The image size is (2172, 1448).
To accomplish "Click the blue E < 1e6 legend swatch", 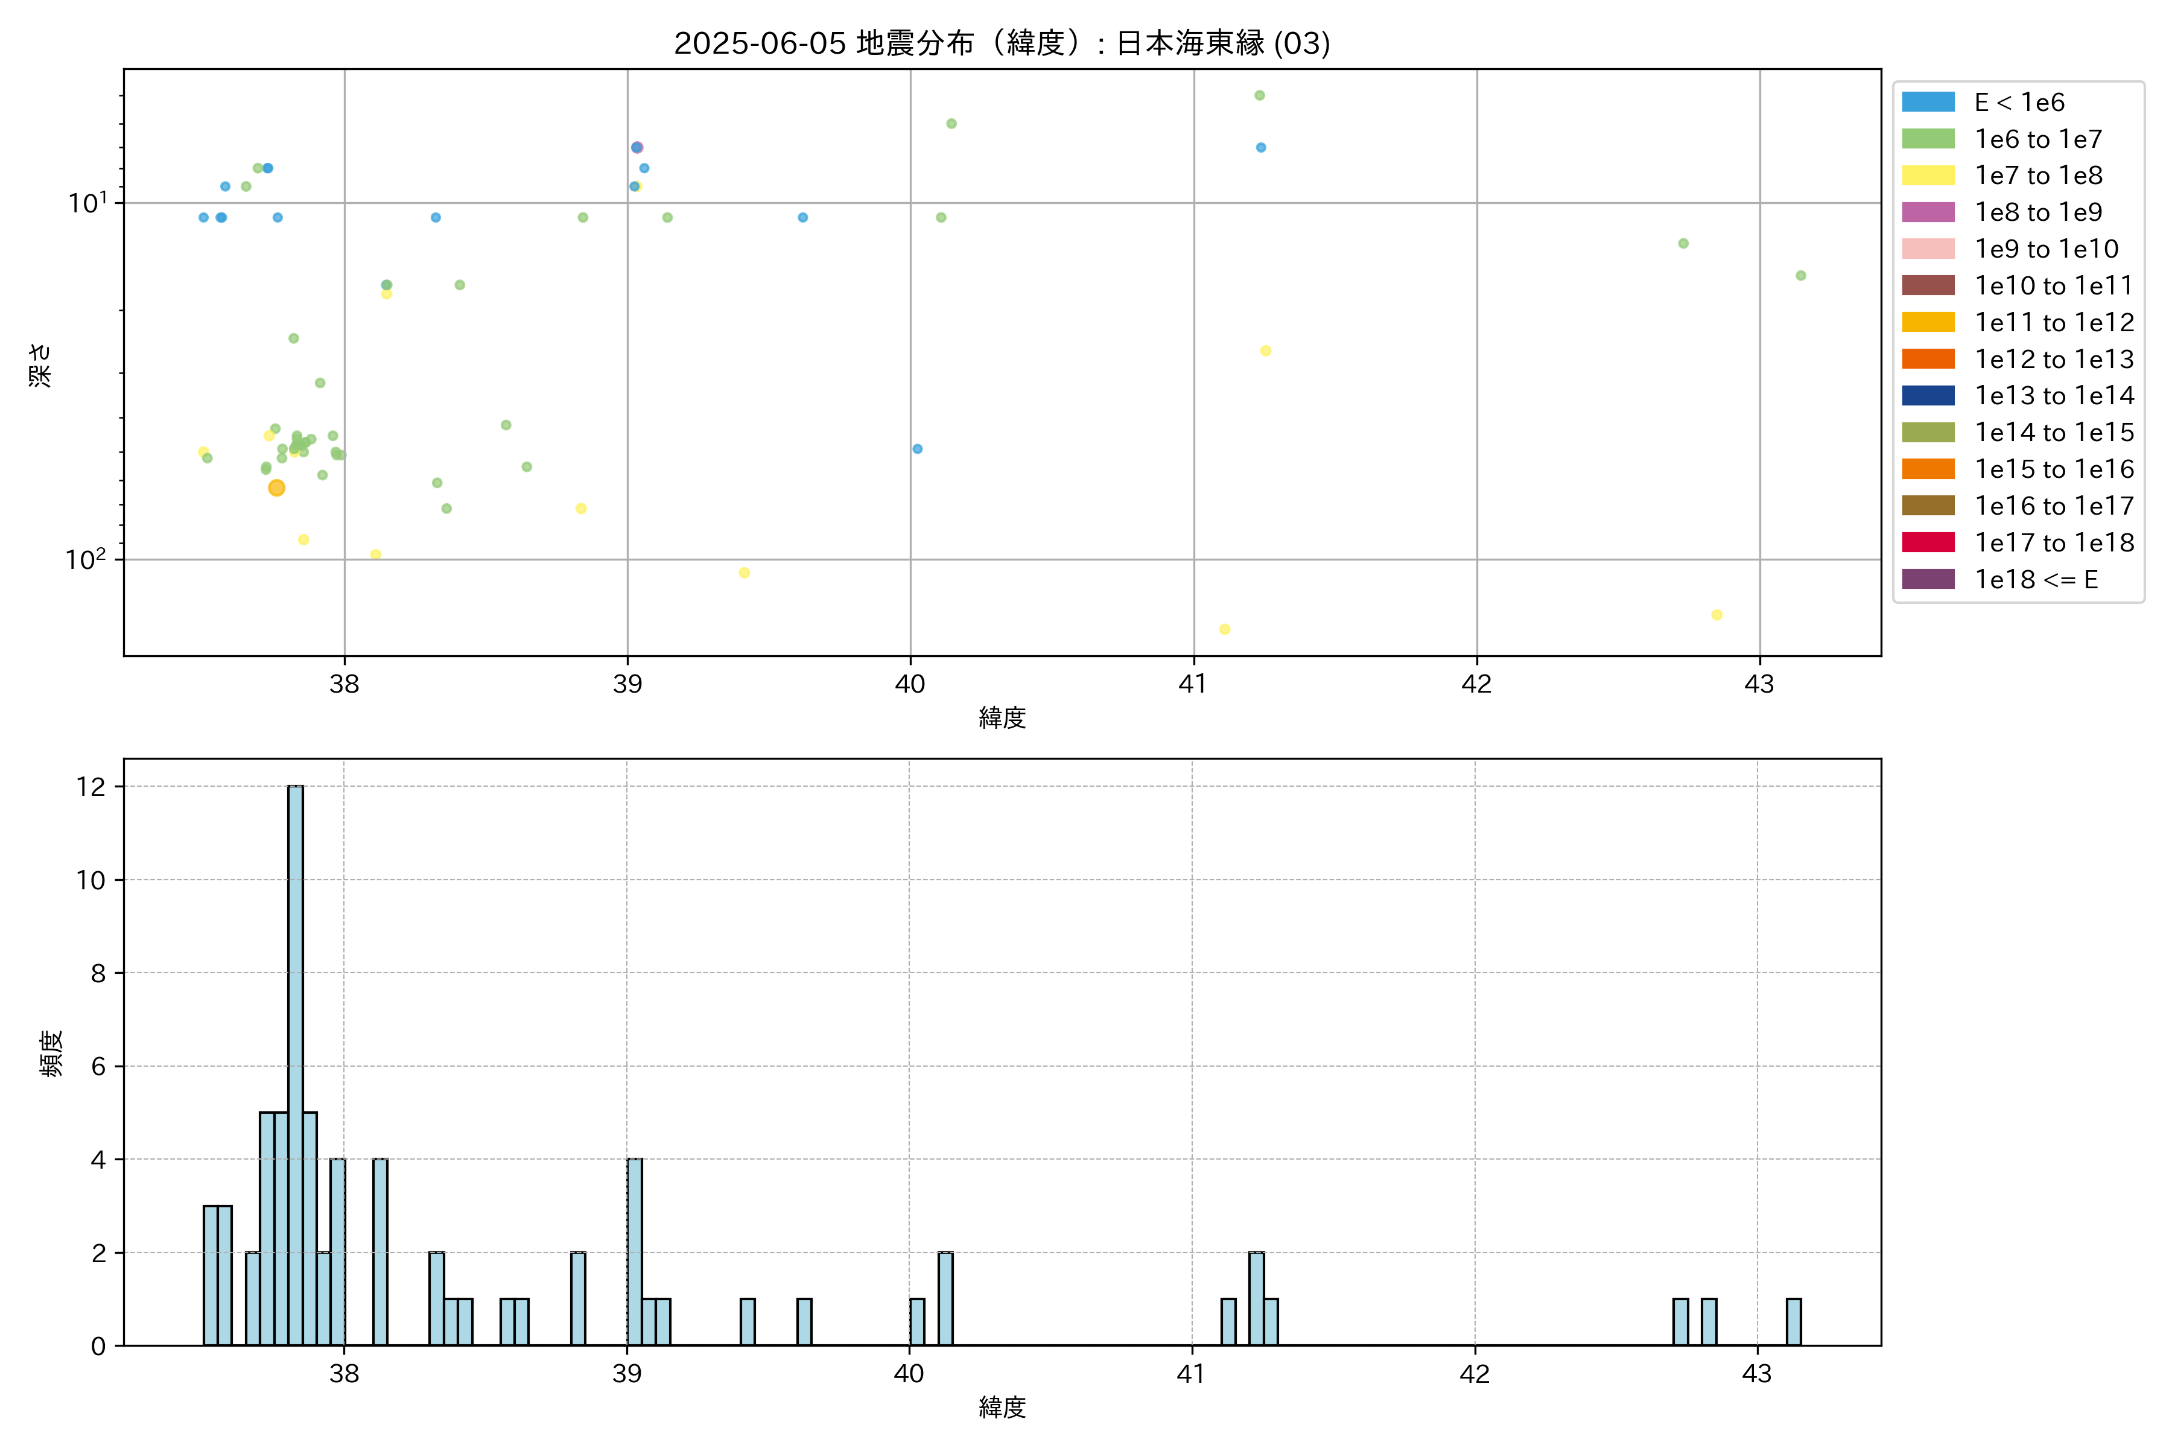I will pyautogui.click(x=1927, y=103).
